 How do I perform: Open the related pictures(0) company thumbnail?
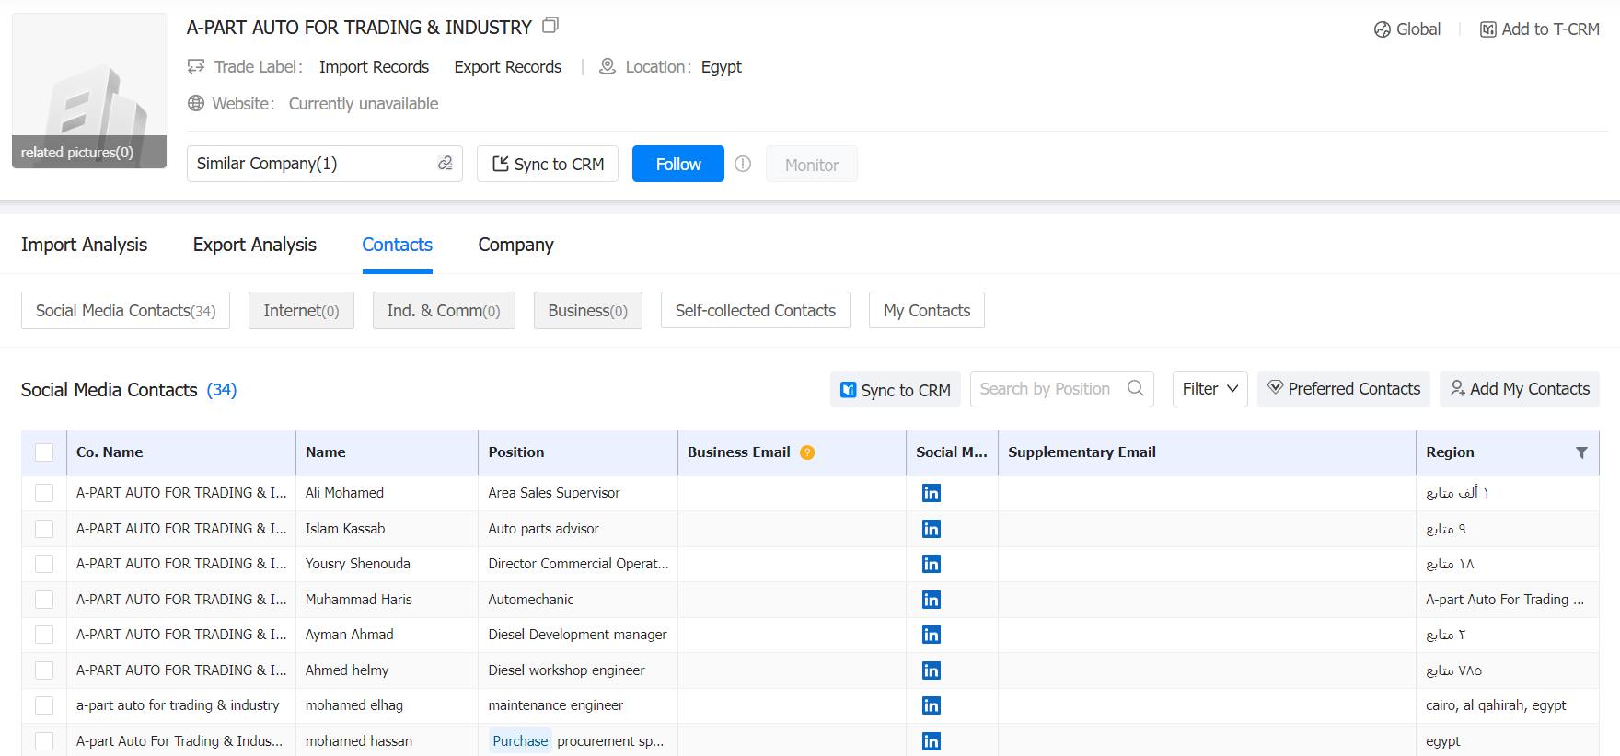pos(89,91)
